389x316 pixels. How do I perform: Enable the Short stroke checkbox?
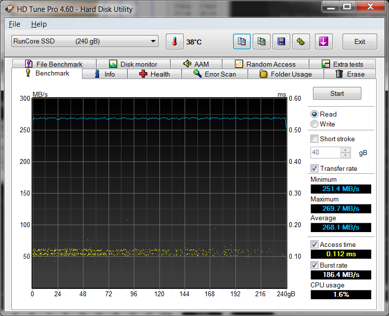(x=314, y=139)
